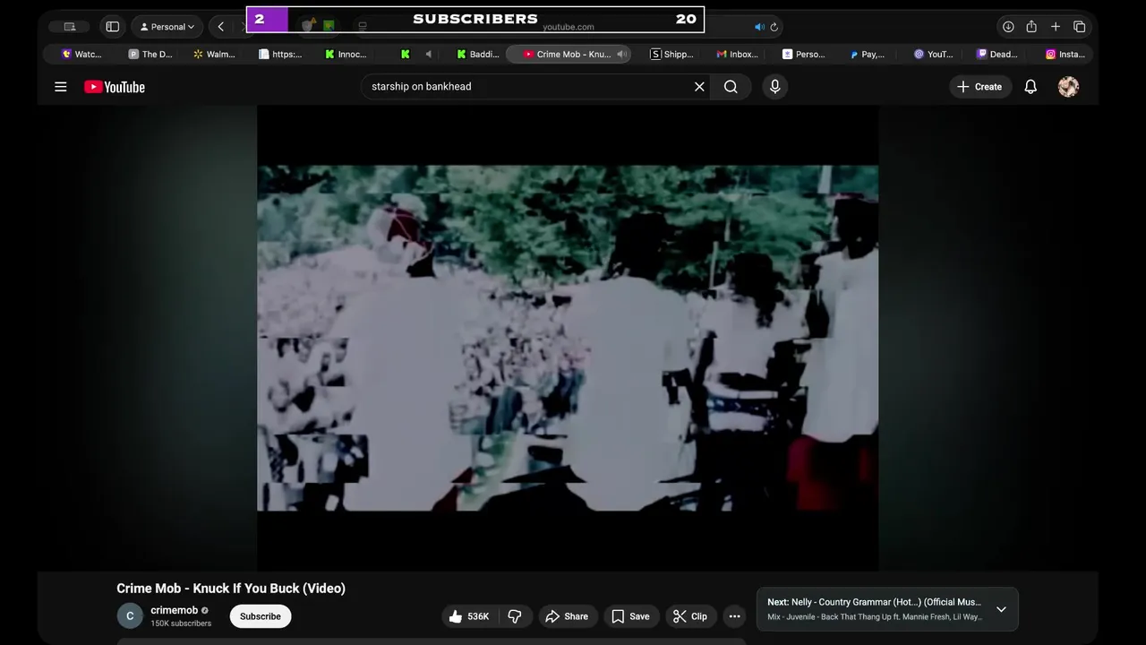Start voice search with microphone
This screenshot has width=1146, height=645.
[x=775, y=87]
